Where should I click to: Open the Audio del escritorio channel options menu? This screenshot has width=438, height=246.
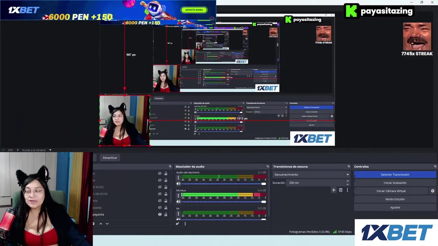pos(178,178)
